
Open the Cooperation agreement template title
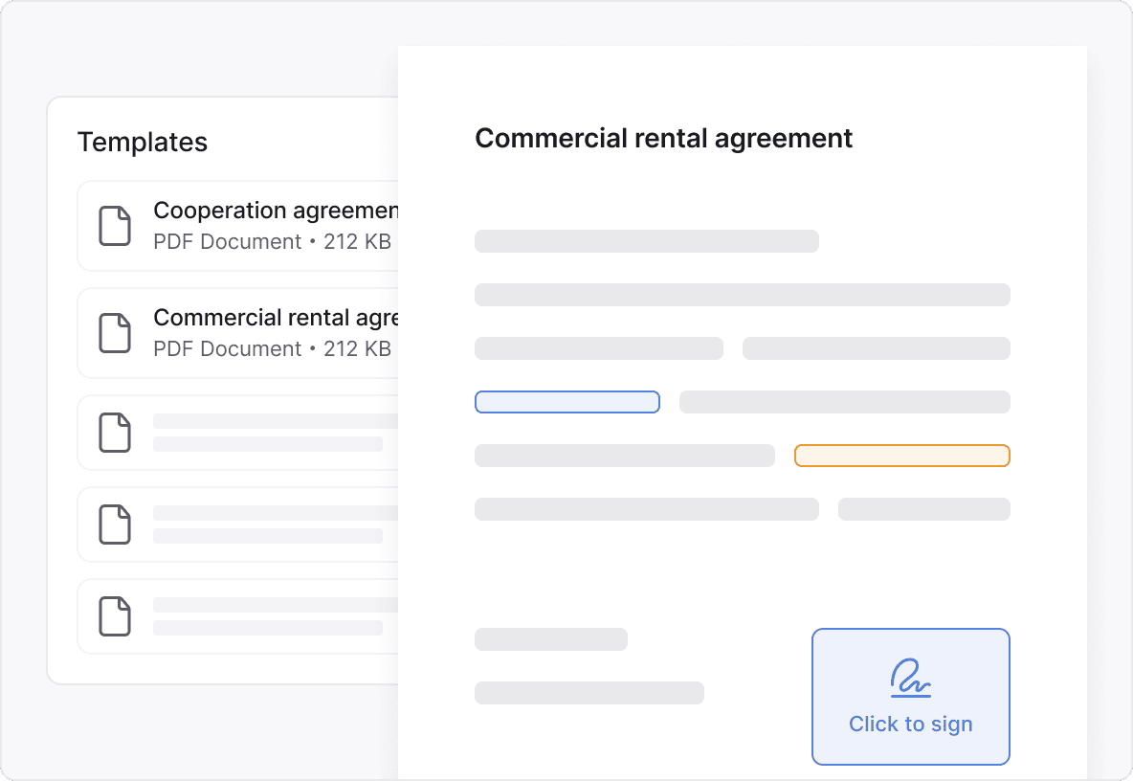point(275,211)
